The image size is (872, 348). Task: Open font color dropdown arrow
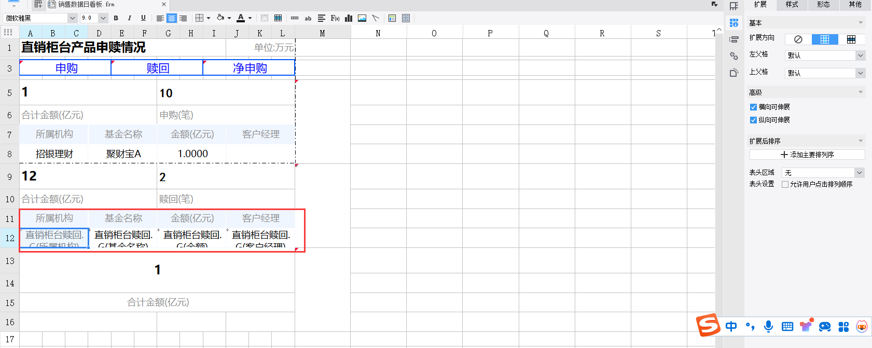point(250,18)
